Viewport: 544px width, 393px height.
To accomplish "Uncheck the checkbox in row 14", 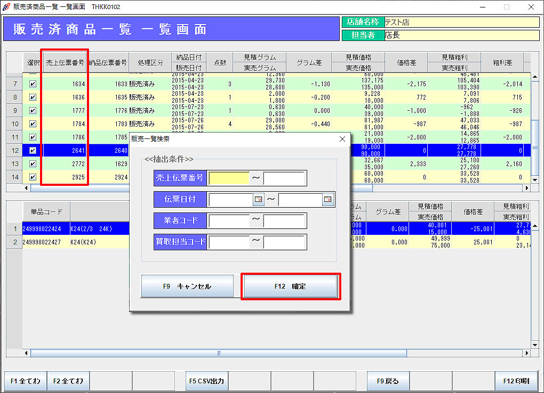I will (x=33, y=177).
